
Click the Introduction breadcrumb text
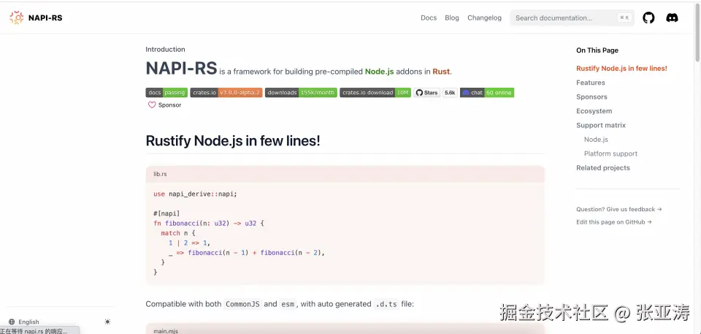click(x=166, y=49)
